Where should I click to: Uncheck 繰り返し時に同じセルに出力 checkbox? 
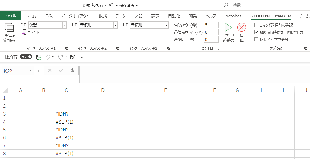(x=256, y=32)
